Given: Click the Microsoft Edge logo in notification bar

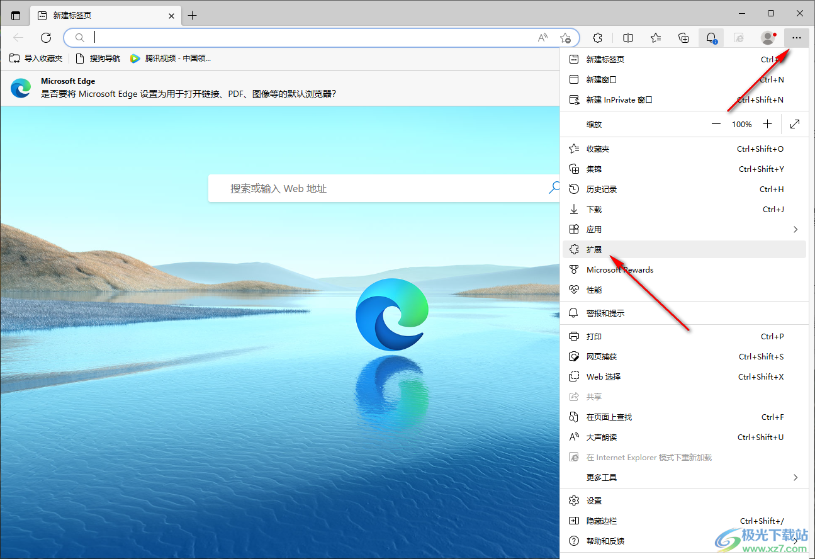Looking at the screenshot, I should (21, 88).
